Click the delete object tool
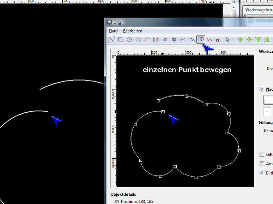273x204 pixels. [x=218, y=39]
